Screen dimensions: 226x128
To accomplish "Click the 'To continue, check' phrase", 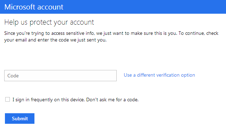I will 199,33.
